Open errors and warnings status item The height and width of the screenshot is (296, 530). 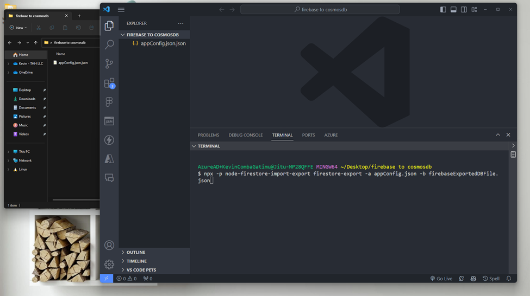click(x=127, y=279)
